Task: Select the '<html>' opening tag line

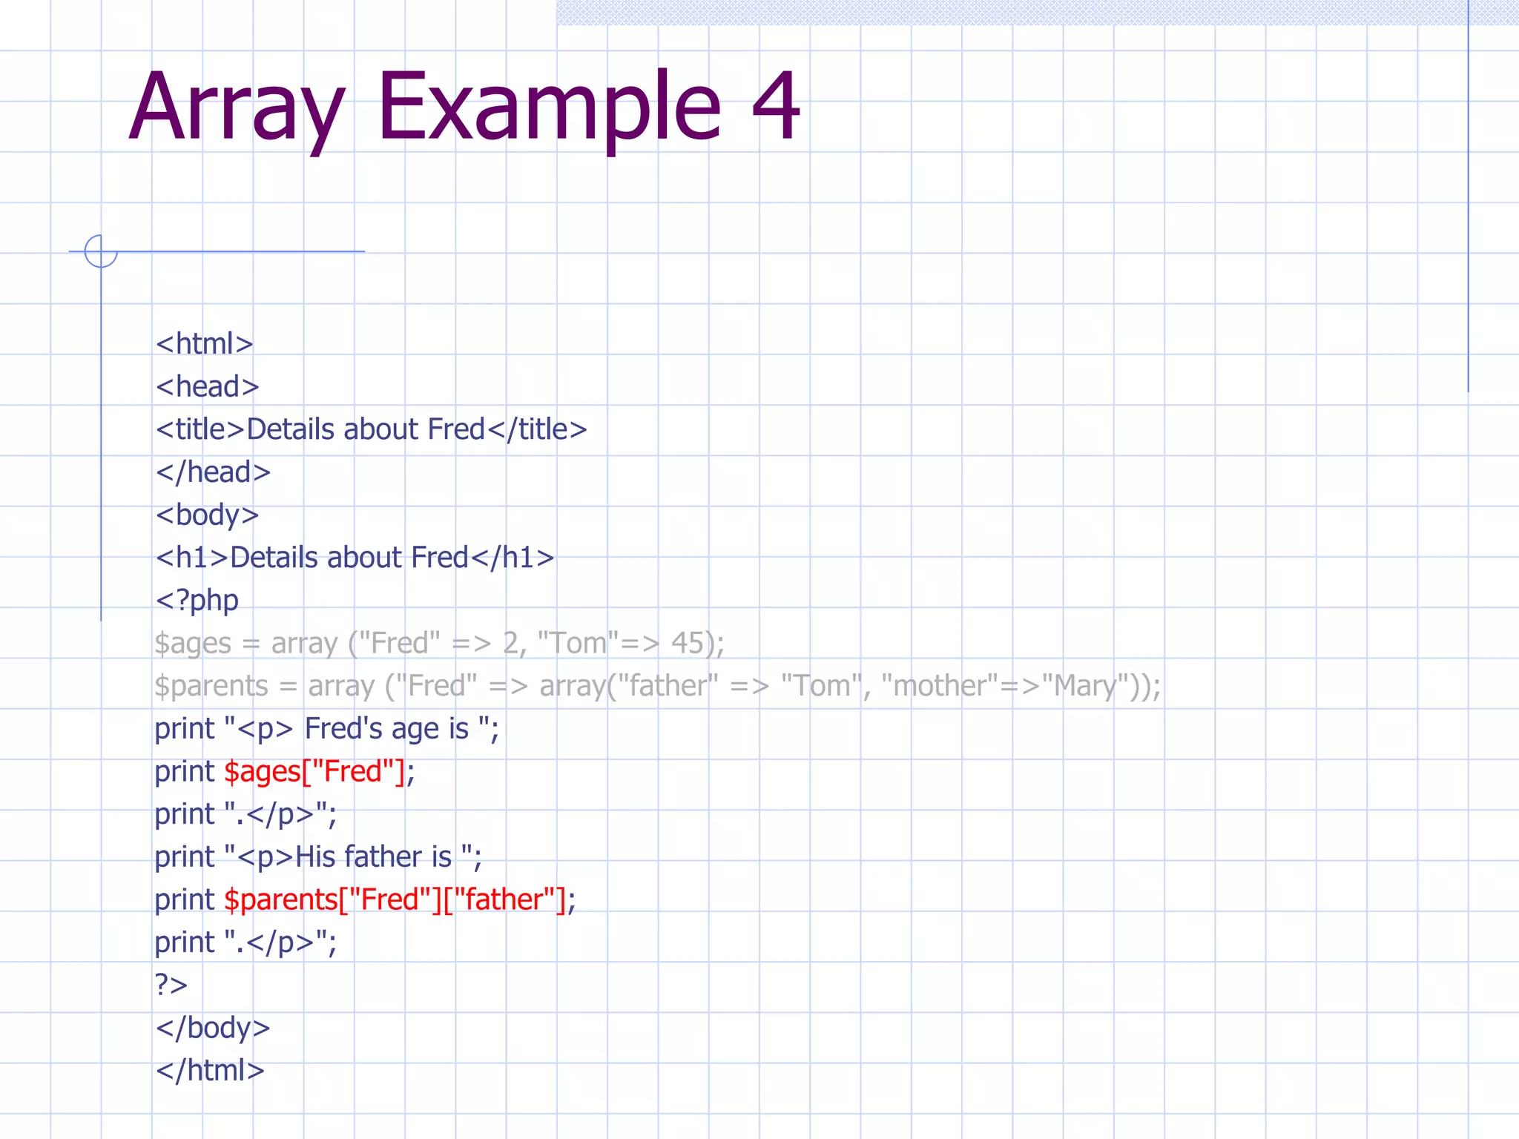Action: [205, 344]
